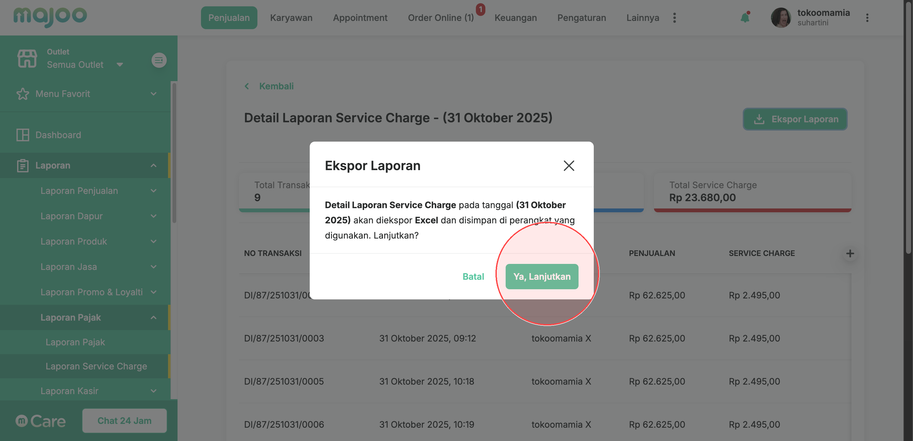Open Dashboard from sidebar icon
This screenshot has width=913, height=441.
click(x=23, y=135)
